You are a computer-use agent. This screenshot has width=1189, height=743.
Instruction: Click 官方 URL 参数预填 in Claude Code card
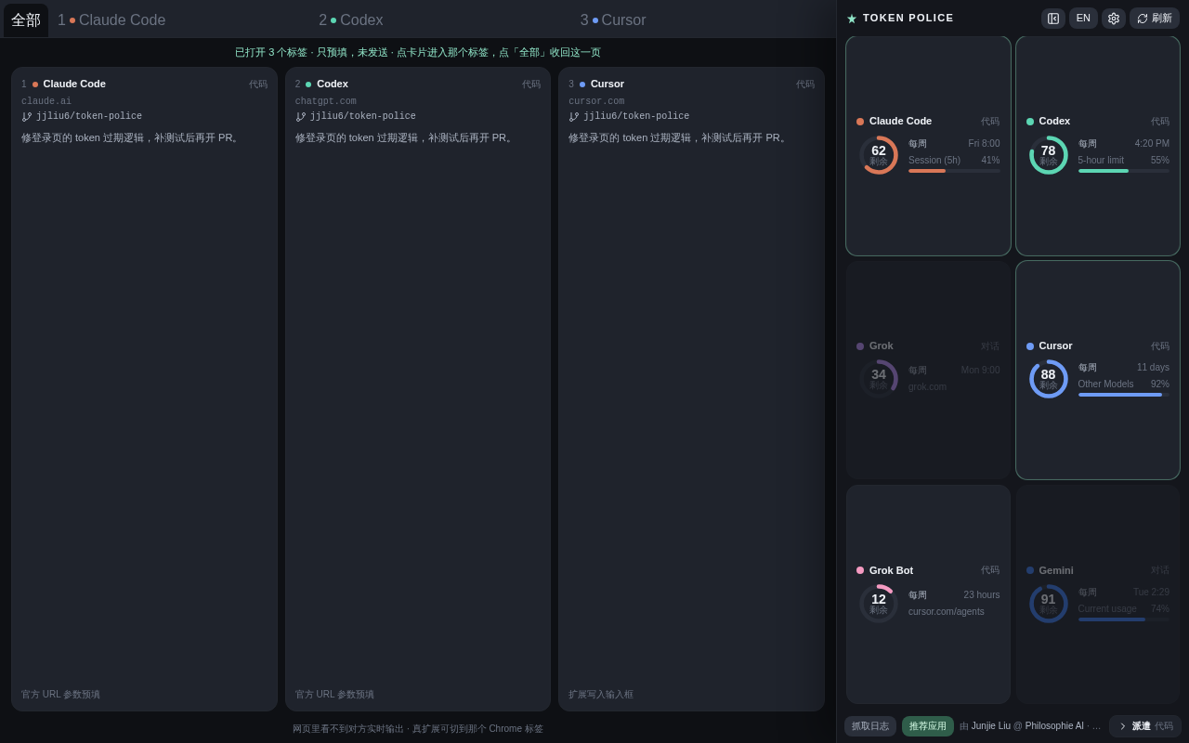click(60, 695)
